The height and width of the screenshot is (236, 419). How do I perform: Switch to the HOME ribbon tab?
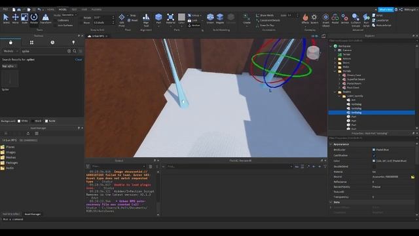pyautogui.click(x=50, y=10)
